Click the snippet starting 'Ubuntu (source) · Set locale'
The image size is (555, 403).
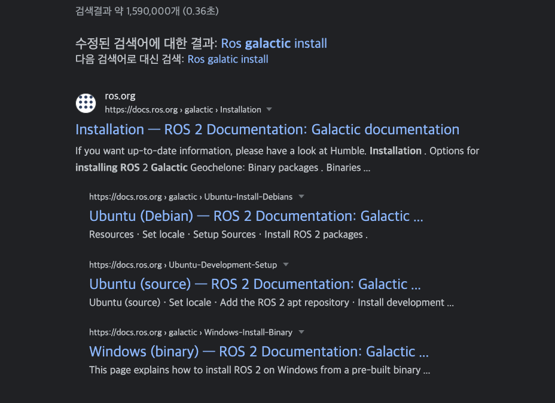272,303
